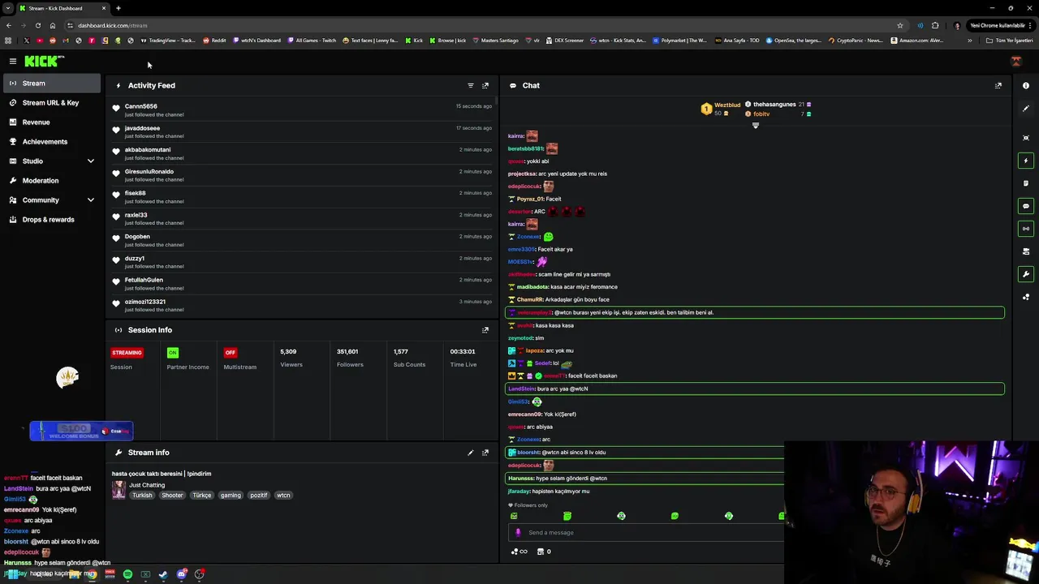Expand the Studio sidebar section
This screenshot has height=584, width=1039.
[x=91, y=161]
